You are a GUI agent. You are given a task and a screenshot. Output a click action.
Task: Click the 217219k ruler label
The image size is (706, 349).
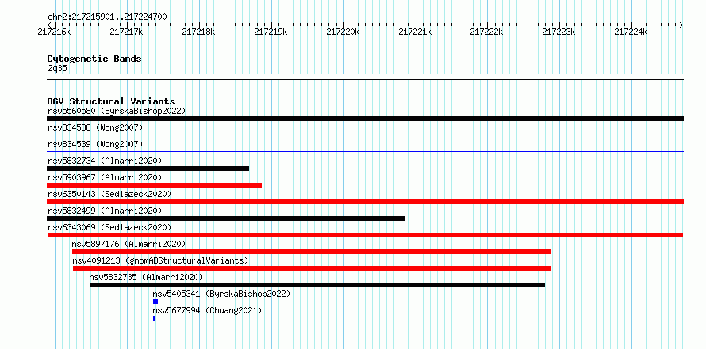[271, 32]
